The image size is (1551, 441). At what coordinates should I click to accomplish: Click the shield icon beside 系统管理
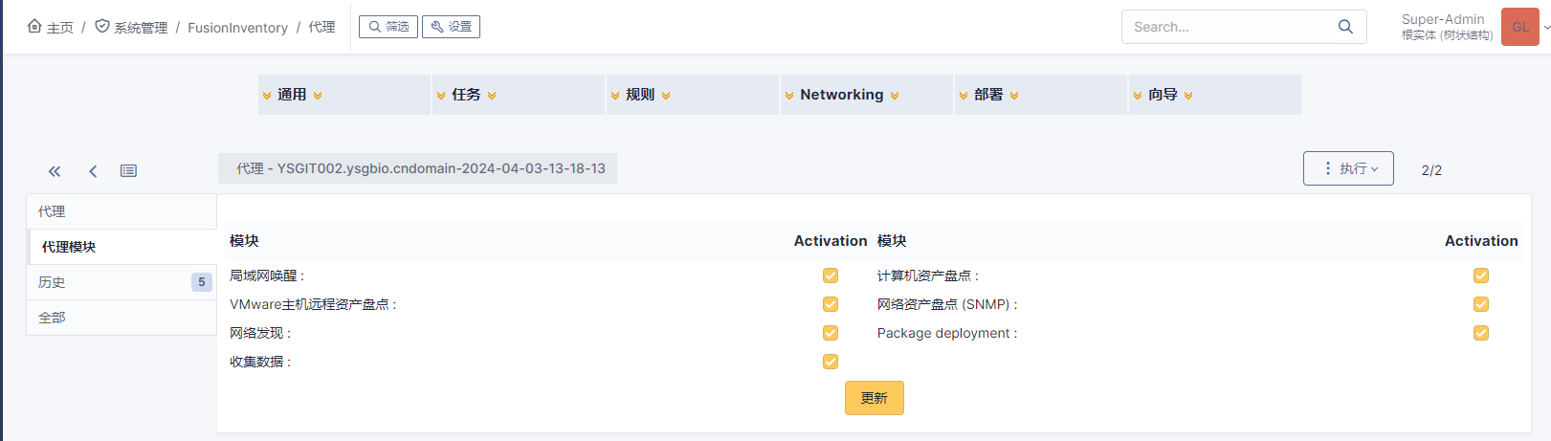[x=102, y=27]
